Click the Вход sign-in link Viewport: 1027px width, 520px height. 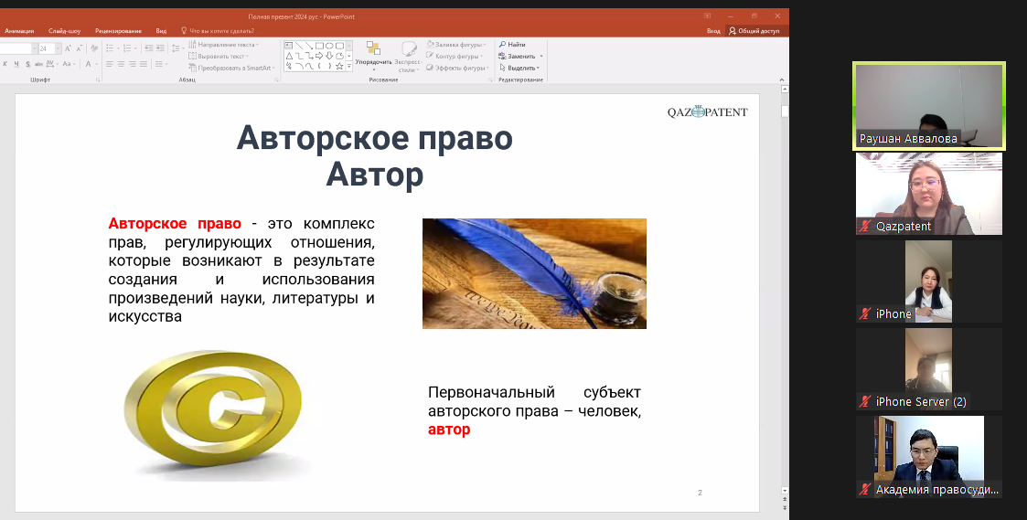coord(713,30)
